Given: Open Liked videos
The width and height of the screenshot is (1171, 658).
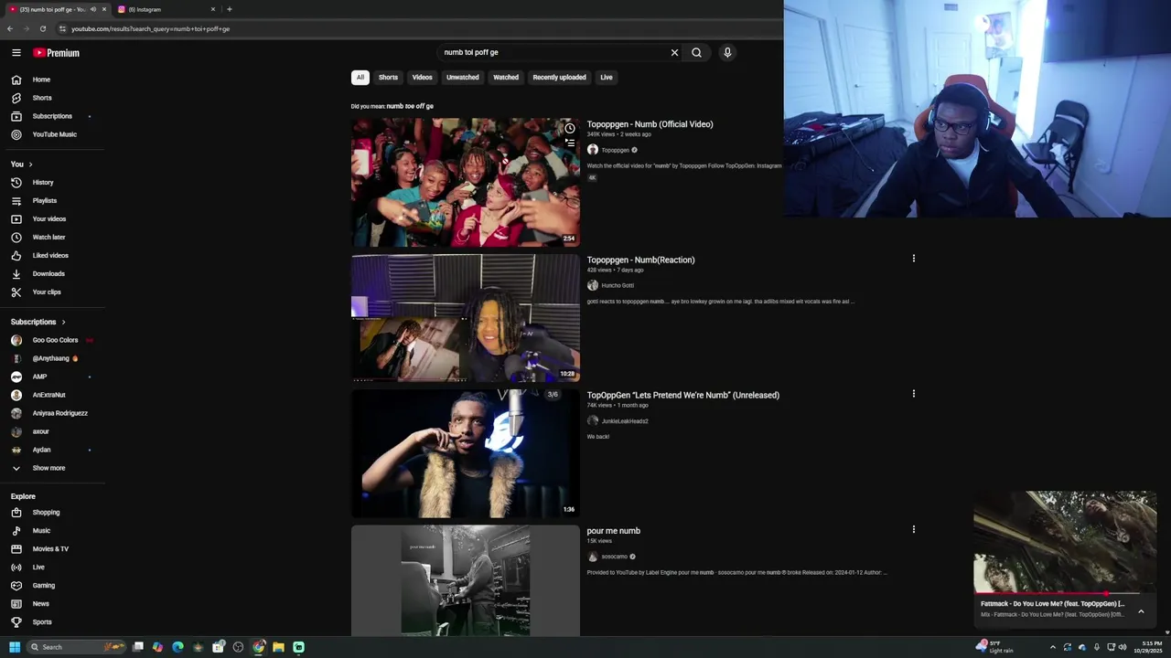Looking at the screenshot, I should pos(52,256).
